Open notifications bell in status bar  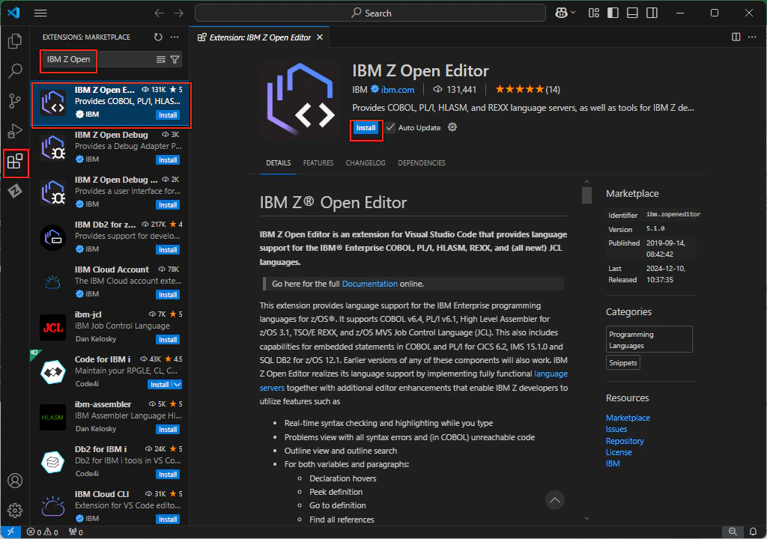(x=754, y=532)
